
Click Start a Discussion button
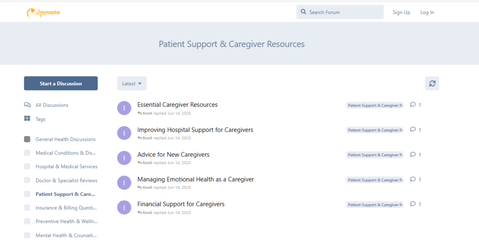(x=61, y=83)
